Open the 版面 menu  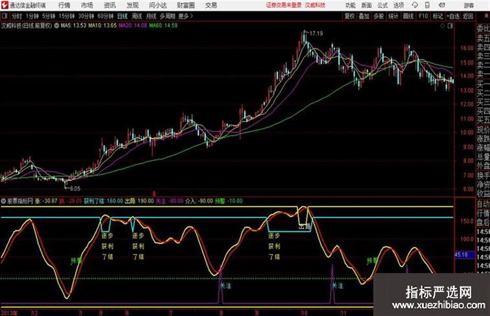pos(367,5)
